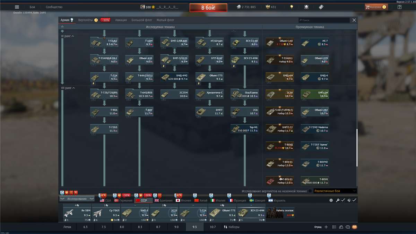This screenshot has height=234, width=416.
Task: Select the Як-38М crew slot
Action: point(77,213)
